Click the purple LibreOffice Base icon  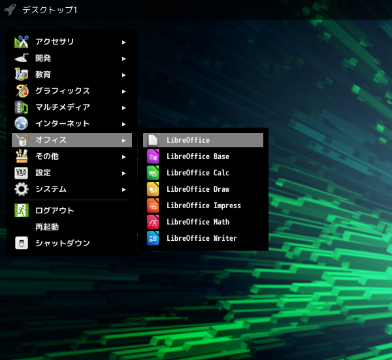pos(153,156)
